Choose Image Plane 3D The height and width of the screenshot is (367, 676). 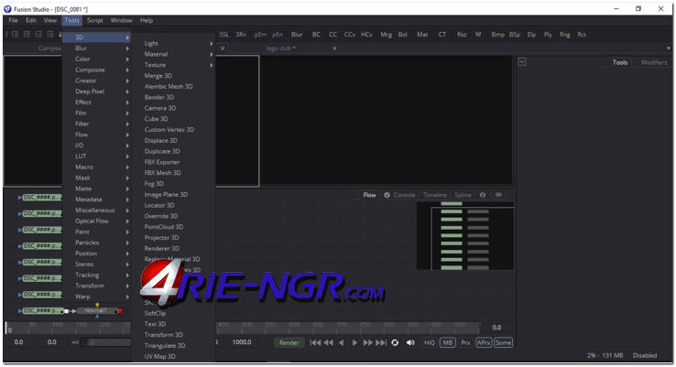(x=166, y=195)
